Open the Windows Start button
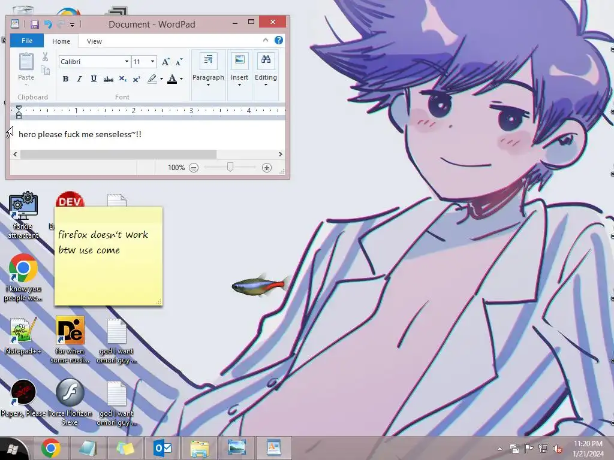 [12, 450]
